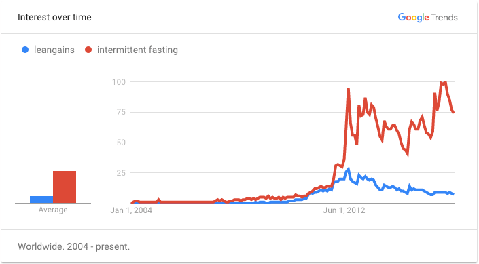Click the blue leangains line peak

click(349, 168)
